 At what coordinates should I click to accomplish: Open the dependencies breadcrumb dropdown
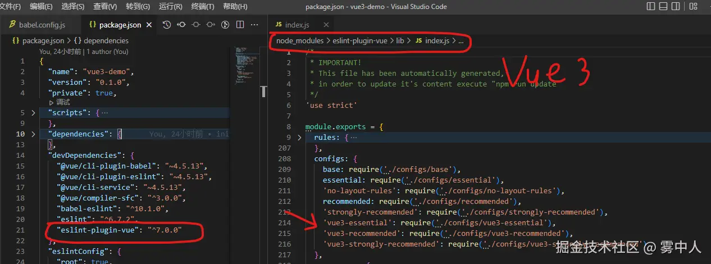[x=101, y=40]
